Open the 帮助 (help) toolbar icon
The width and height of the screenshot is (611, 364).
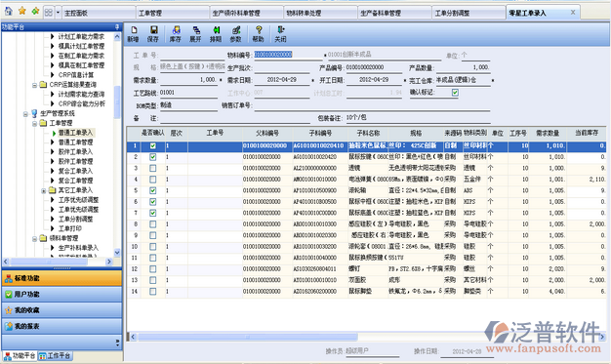258,34
